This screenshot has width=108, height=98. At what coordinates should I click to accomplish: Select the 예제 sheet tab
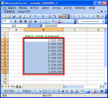click(x=18, y=86)
